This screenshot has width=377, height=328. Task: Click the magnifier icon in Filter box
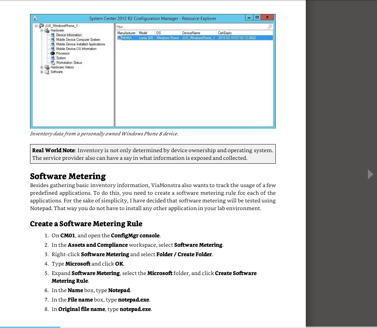(270, 27)
